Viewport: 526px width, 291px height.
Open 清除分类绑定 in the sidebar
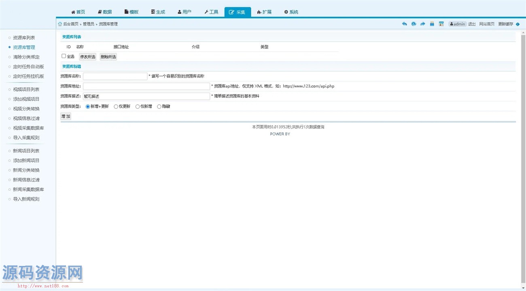click(26, 57)
